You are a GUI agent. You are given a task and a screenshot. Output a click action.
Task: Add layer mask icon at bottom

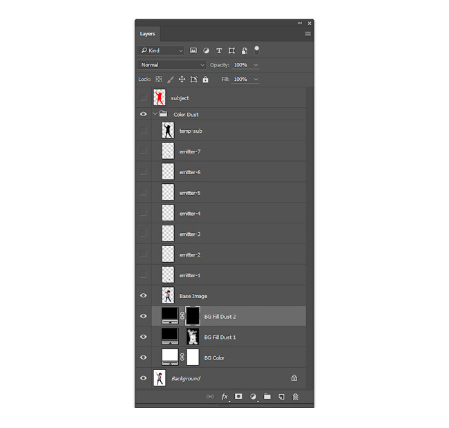click(x=238, y=396)
